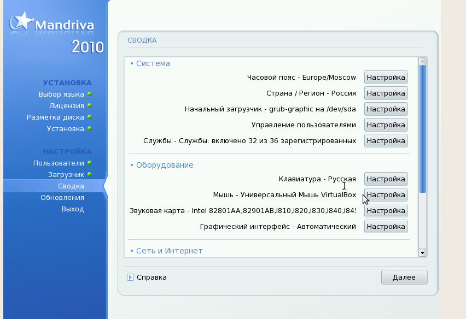Click the text Часовой пояс - Europe/Moscow
466x319 pixels.
tap(301, 78)
